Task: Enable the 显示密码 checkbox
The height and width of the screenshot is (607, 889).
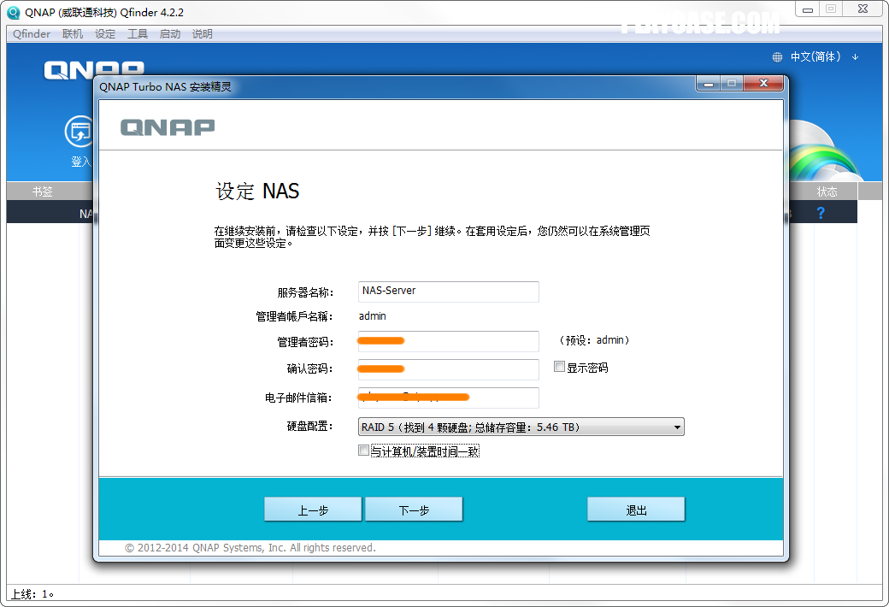Action: pos(559,367)
